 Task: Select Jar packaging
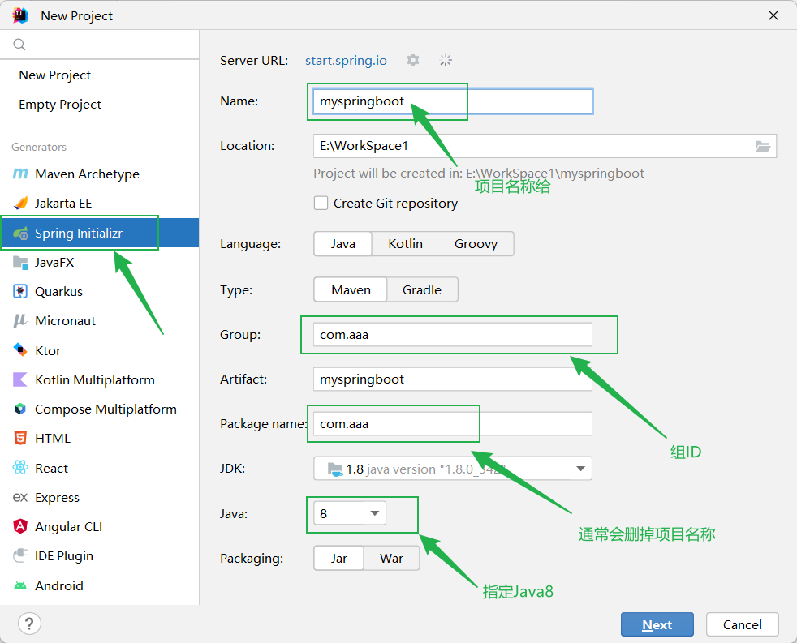tap(339, 559)
